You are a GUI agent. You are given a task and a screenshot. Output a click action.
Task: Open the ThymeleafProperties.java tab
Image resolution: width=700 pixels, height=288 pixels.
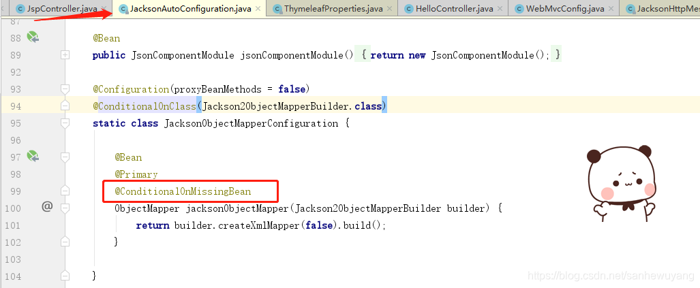coord(333,8)
